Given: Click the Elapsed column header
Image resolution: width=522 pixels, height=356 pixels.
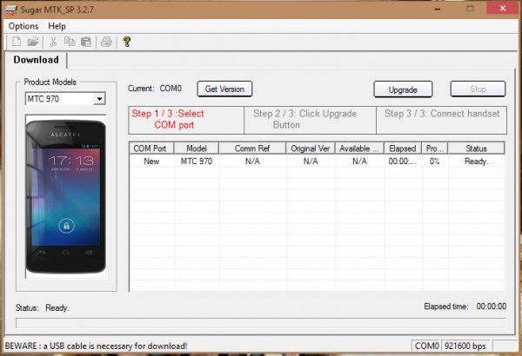Looking at the screenshot, I should [x=403, y=148].
